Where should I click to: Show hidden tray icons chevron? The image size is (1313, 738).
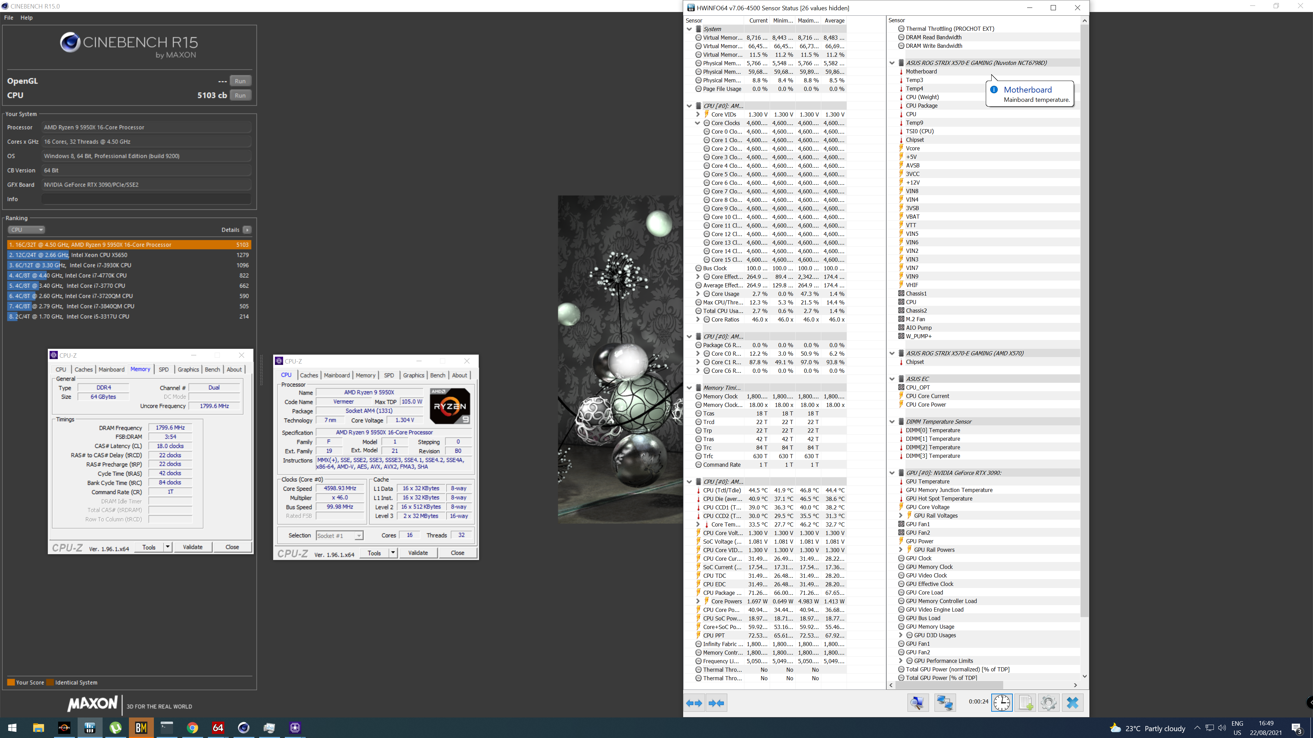point(1197,728)
